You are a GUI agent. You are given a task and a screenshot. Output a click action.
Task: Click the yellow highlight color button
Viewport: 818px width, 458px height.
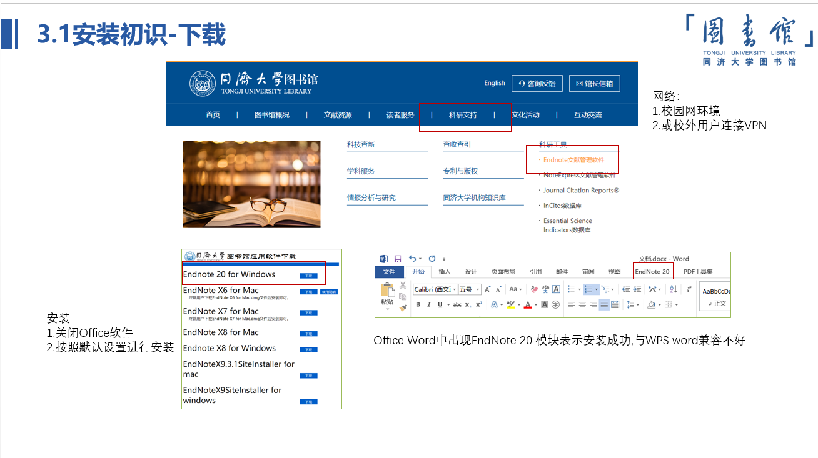click(x=510, y=304)
